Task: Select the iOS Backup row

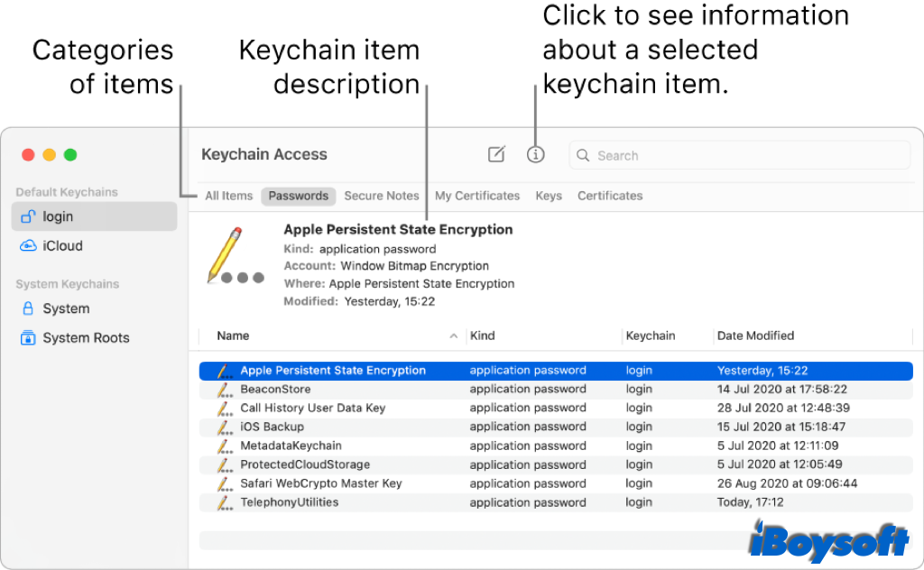Action: point(556,427)
